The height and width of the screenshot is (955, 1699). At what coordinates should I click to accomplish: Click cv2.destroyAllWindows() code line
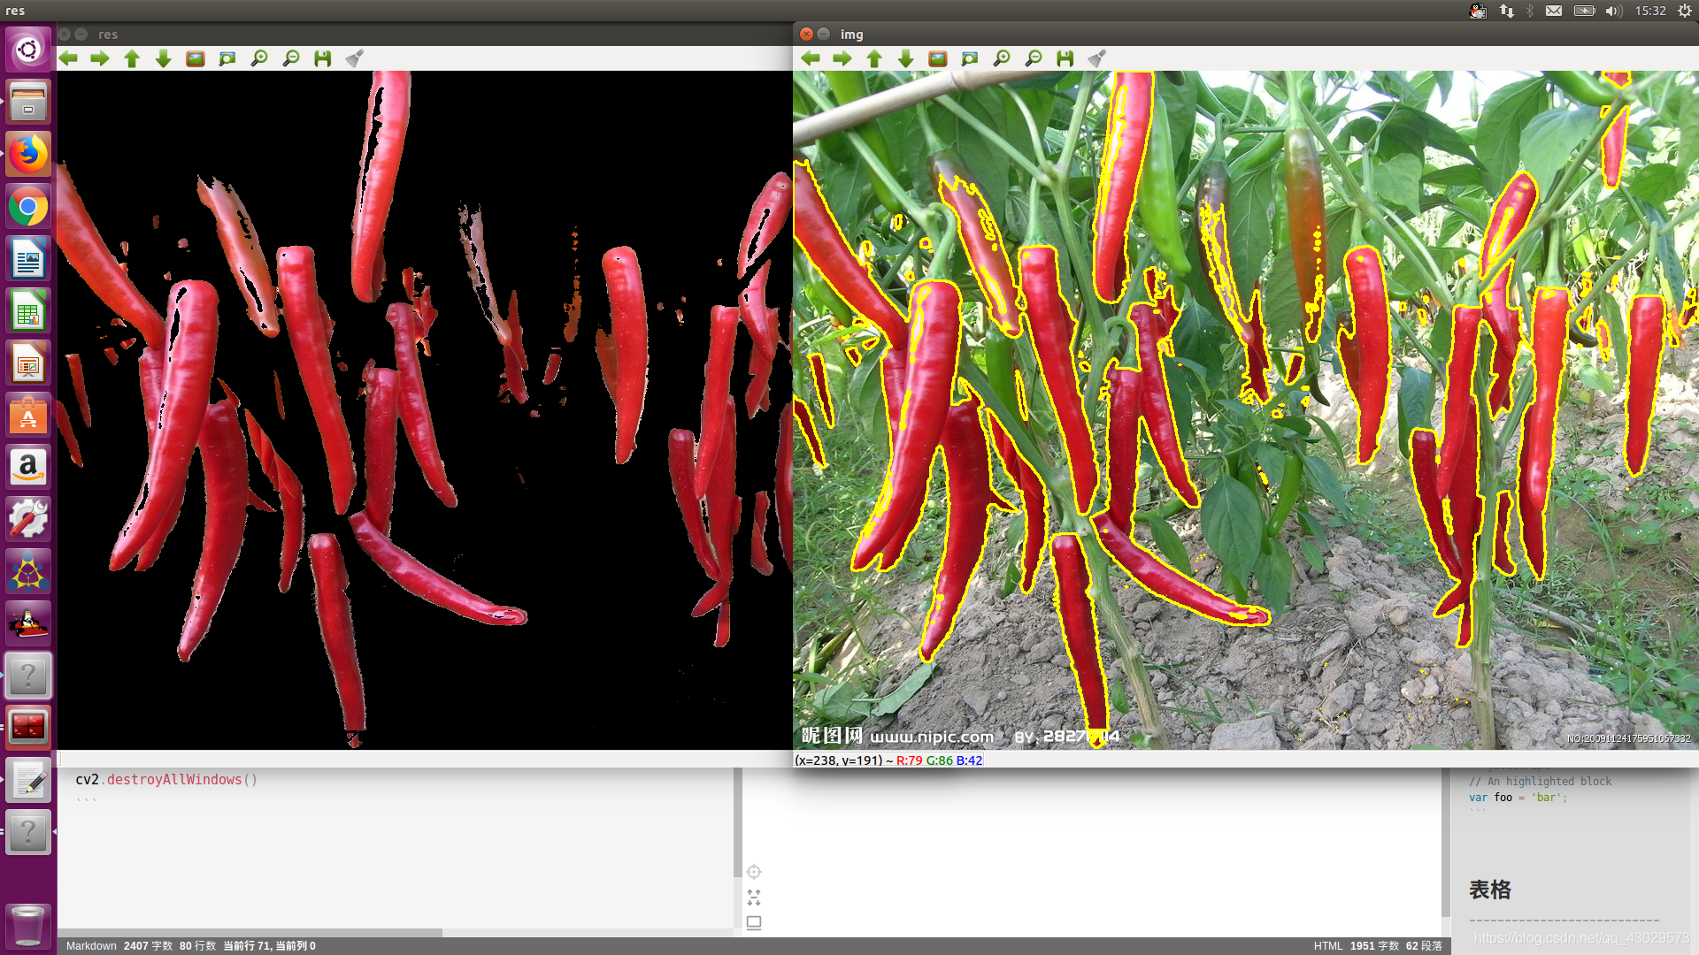click(166, 779)
